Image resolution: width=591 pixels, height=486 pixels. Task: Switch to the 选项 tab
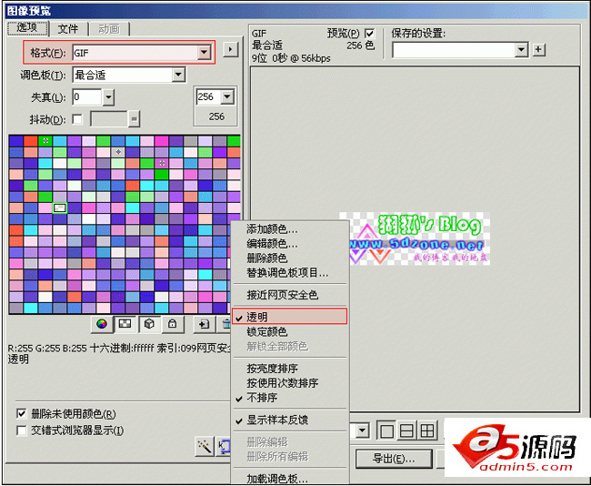coord(27,28)
